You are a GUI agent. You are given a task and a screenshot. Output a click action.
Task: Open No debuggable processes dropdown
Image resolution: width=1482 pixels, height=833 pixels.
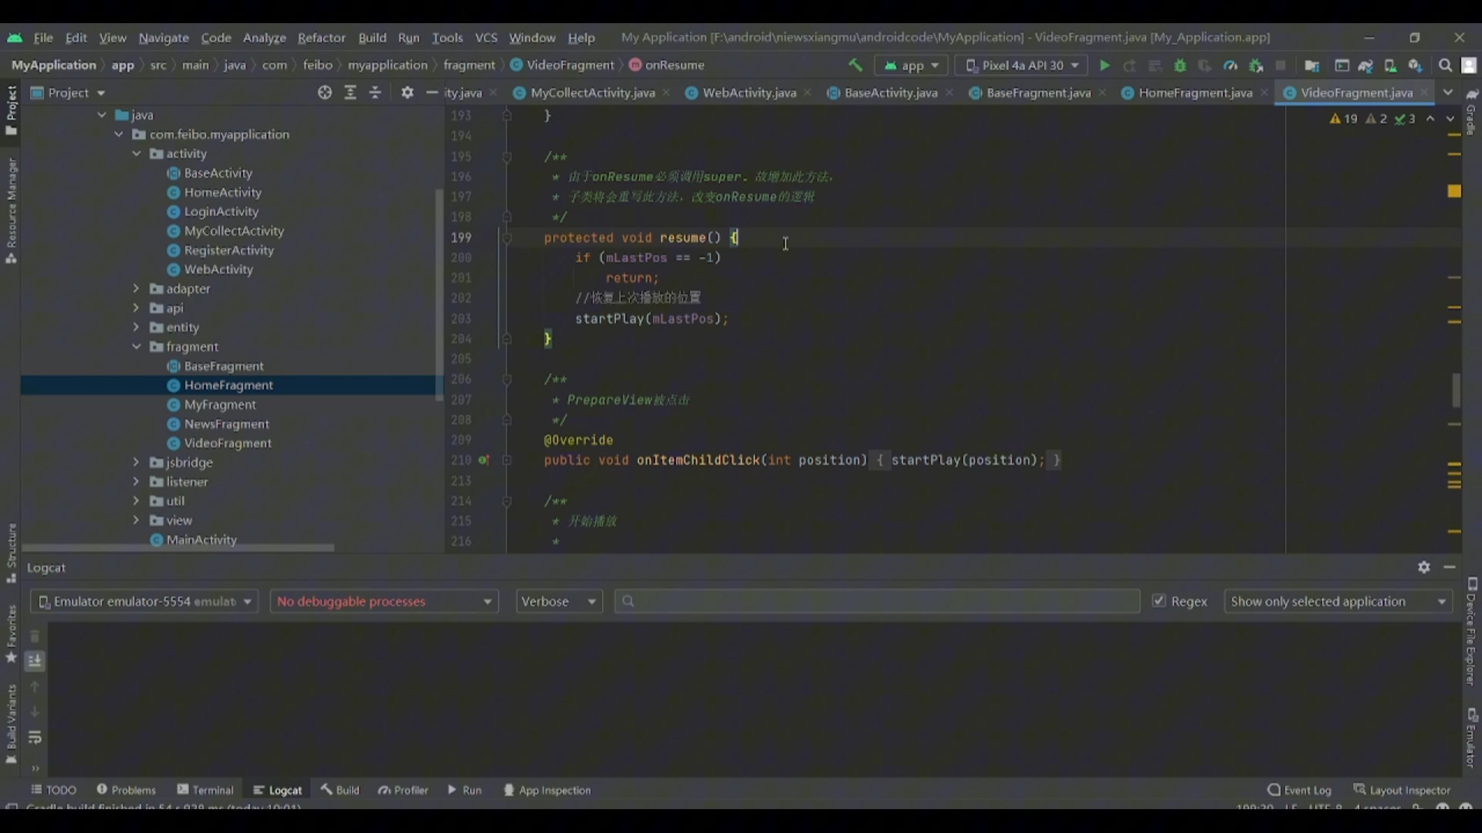pos(384,602)
